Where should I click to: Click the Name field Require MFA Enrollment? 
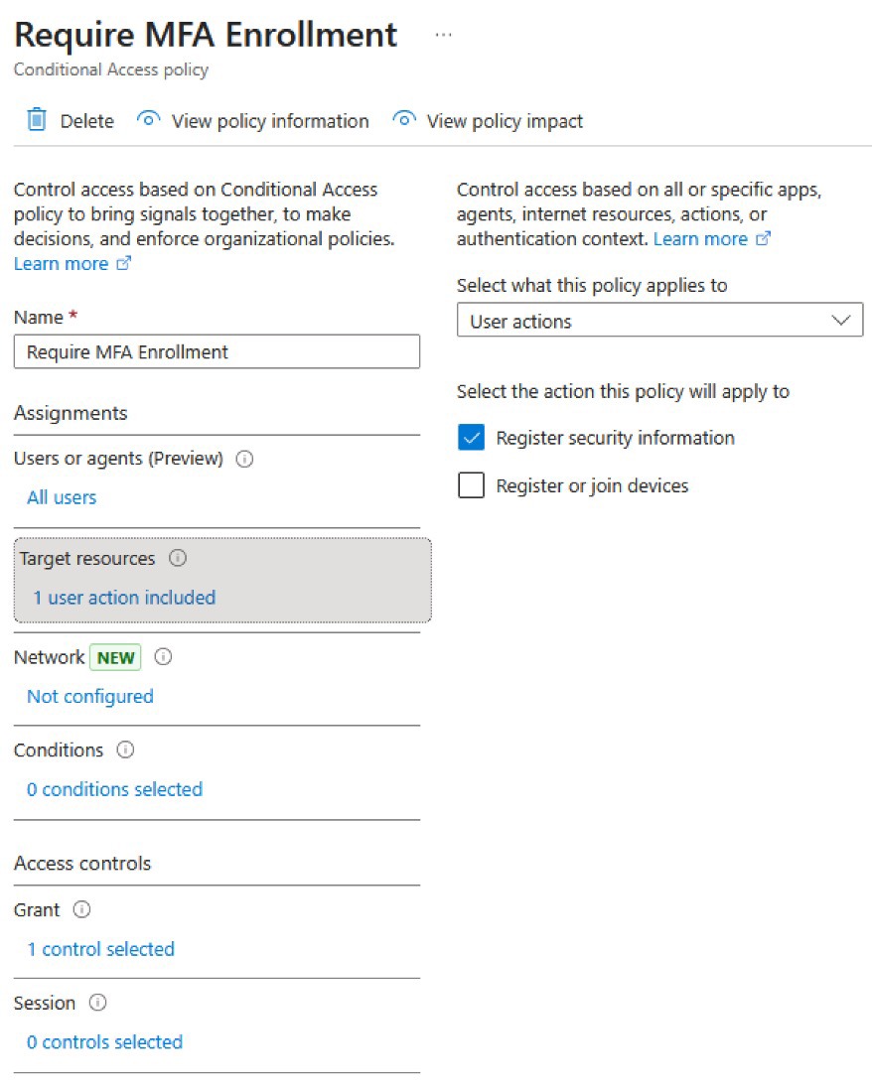tap(217, 351)
